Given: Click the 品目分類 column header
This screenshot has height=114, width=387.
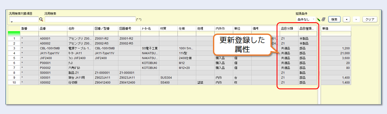Looking at the screenshot, I should 289,28.
